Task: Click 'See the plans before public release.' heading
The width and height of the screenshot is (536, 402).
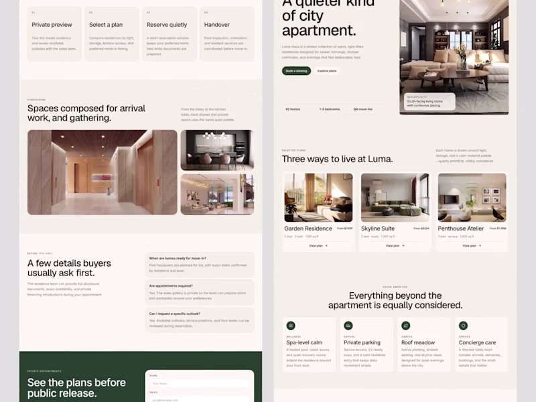Action: coord(76,388)
